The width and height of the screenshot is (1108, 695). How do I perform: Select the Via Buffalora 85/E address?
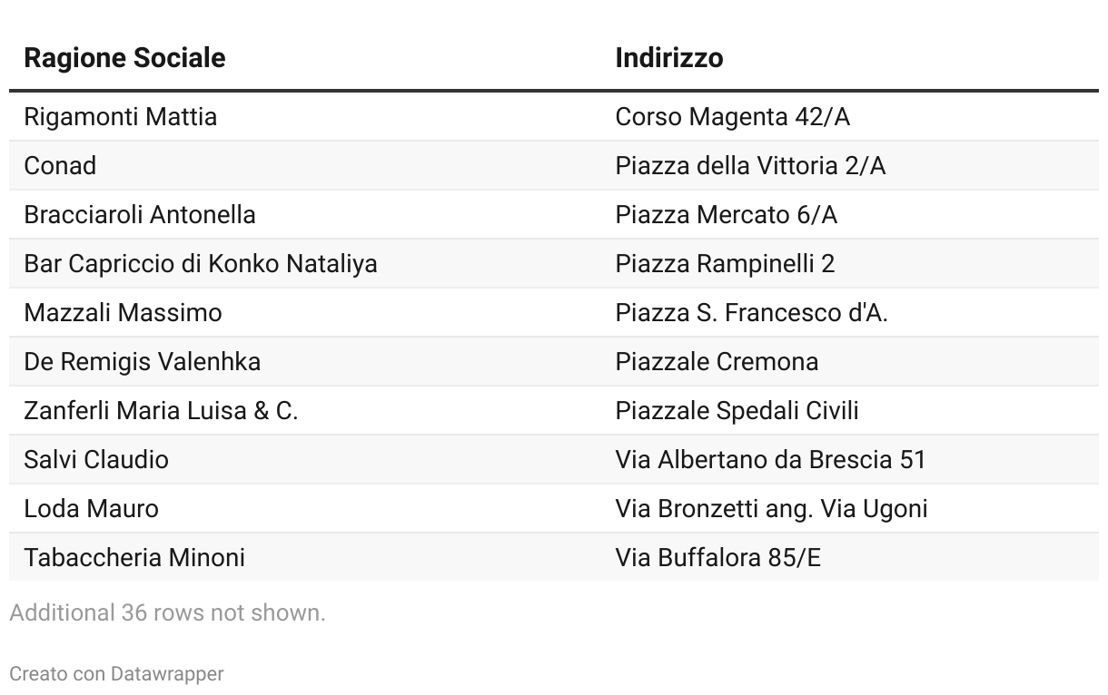(x=717, y=558)
